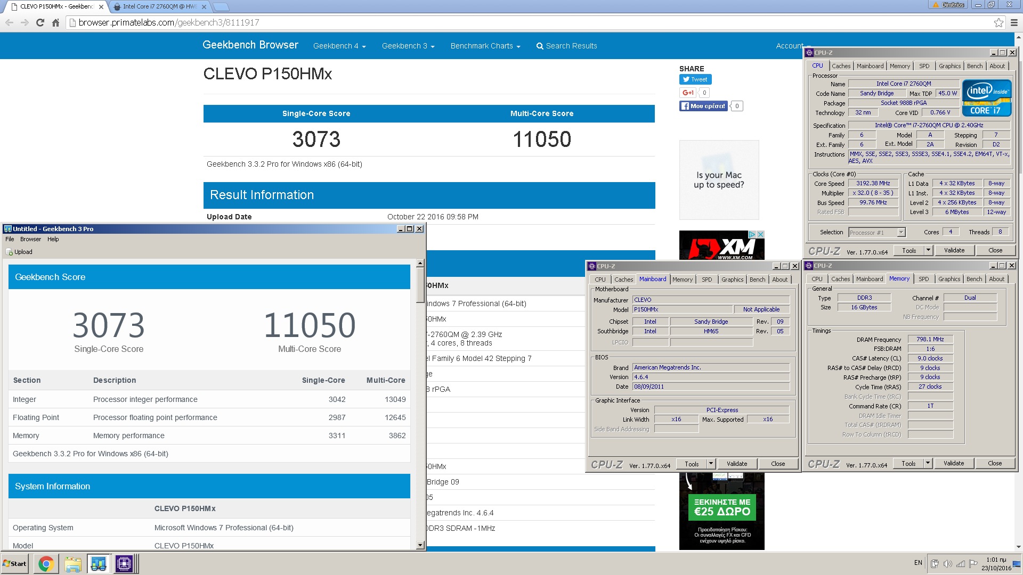1023x575 pixels.
Task: Reload the Geekbench page
Action: point(40,22)
